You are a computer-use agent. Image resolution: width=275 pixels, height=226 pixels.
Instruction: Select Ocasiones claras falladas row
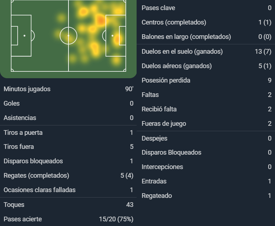pos(68,190)
